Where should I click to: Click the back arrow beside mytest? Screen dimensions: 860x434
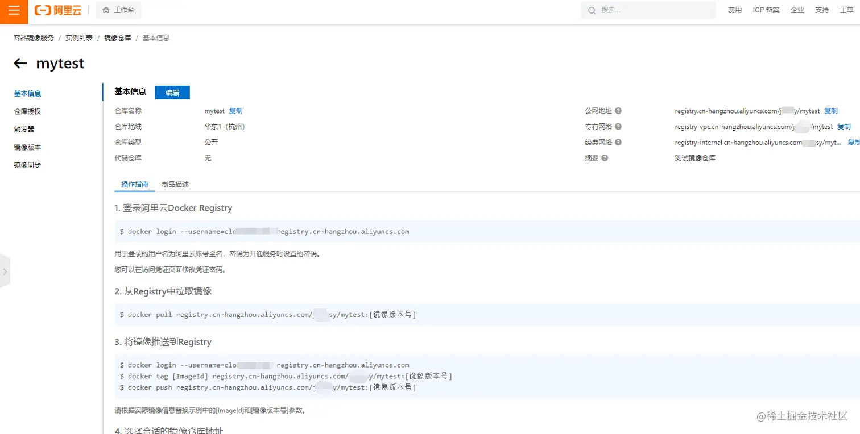(x=20, y=64)
